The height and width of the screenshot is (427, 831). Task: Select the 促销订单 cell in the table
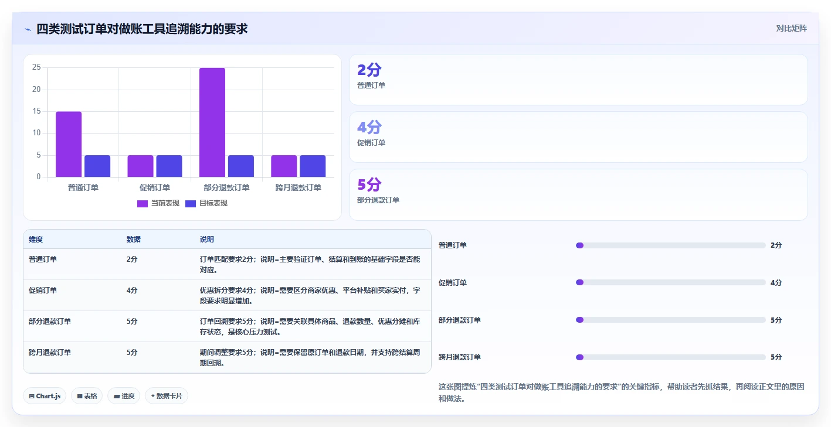pos(43,290)
